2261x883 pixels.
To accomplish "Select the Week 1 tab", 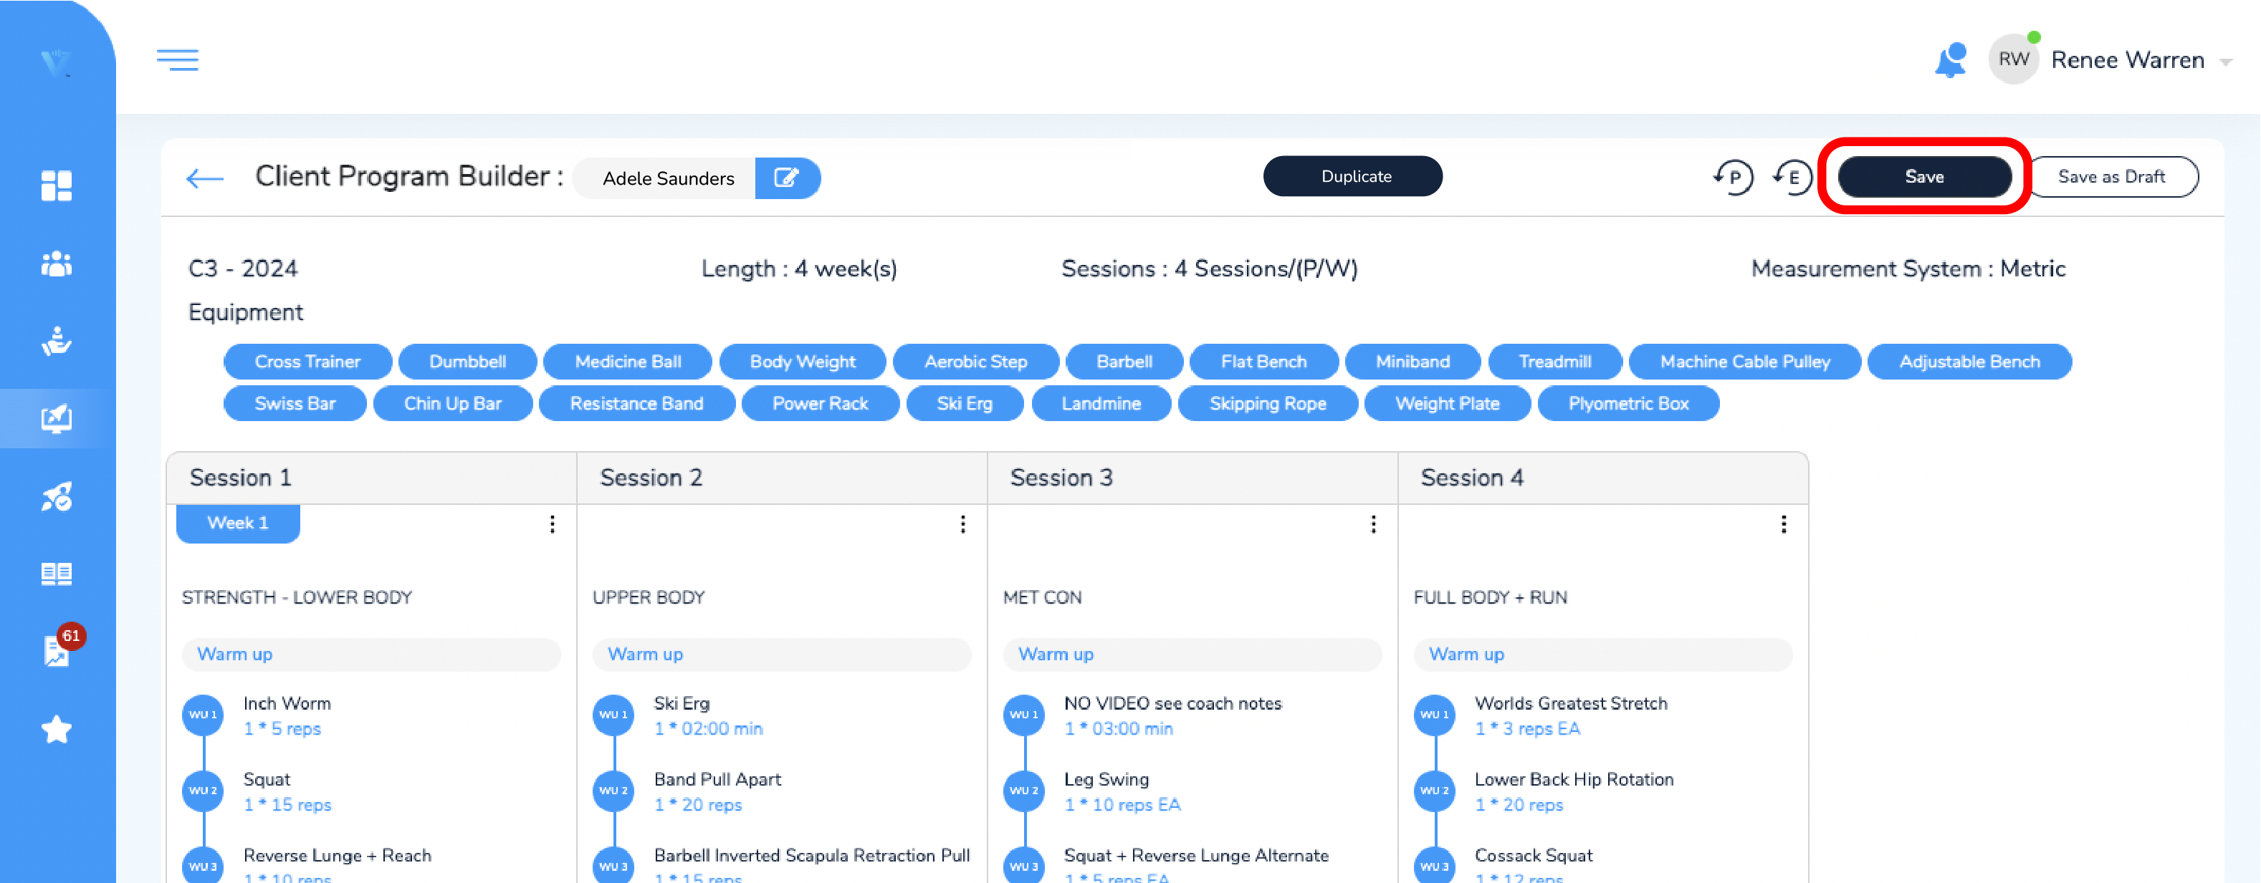I will [238, 523].
